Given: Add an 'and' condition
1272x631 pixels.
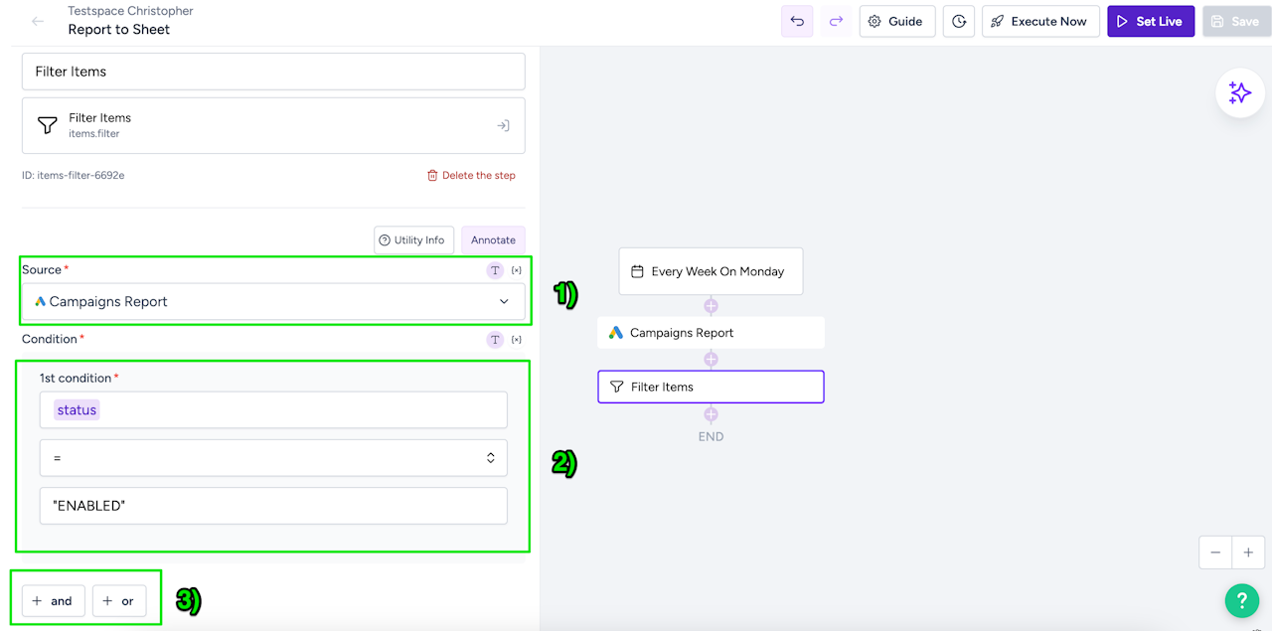Looking at the screenshot, I should [x=53, y=600].
